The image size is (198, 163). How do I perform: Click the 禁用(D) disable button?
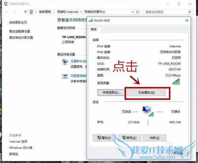coord(129,138)
